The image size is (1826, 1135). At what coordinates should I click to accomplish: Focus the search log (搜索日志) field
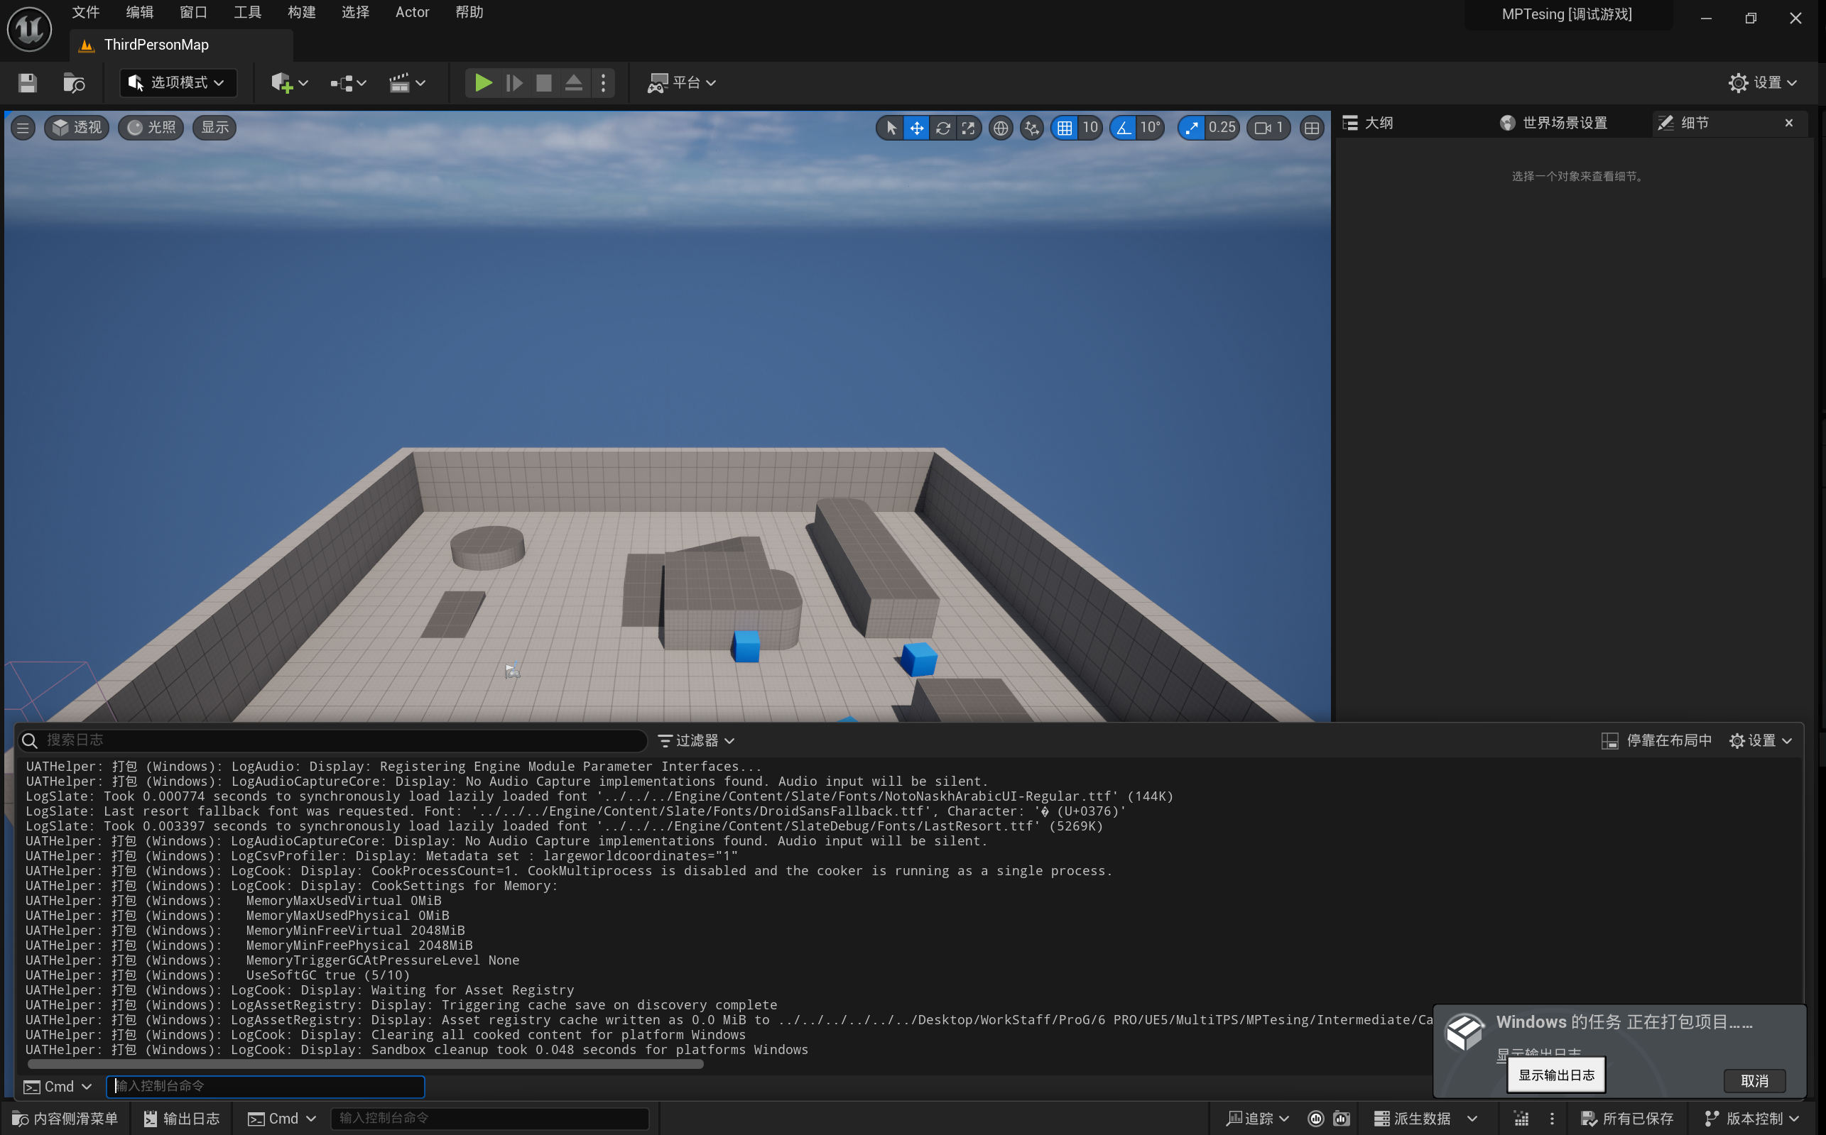click(333, 741)
